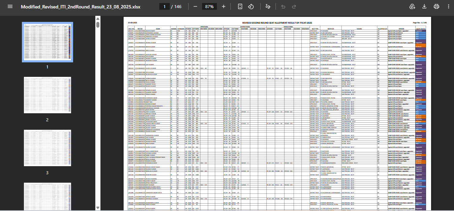Screen dimensions: 454x211
Task: Zoom in with the plus button
Action: (x=224, y=7)
